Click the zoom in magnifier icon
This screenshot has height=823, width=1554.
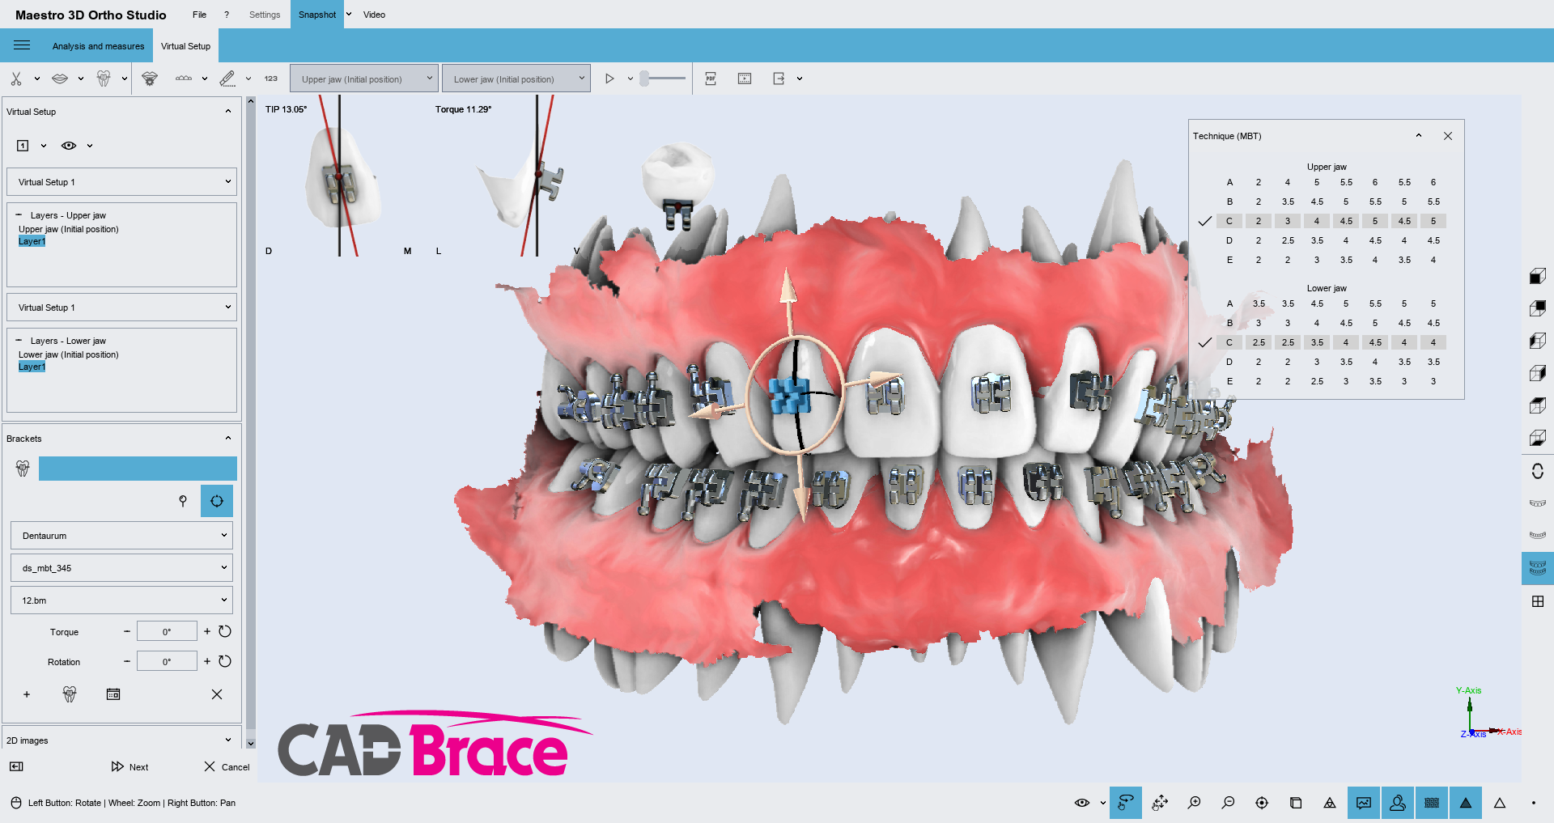pyautogui.click(x=1194, y=803)
